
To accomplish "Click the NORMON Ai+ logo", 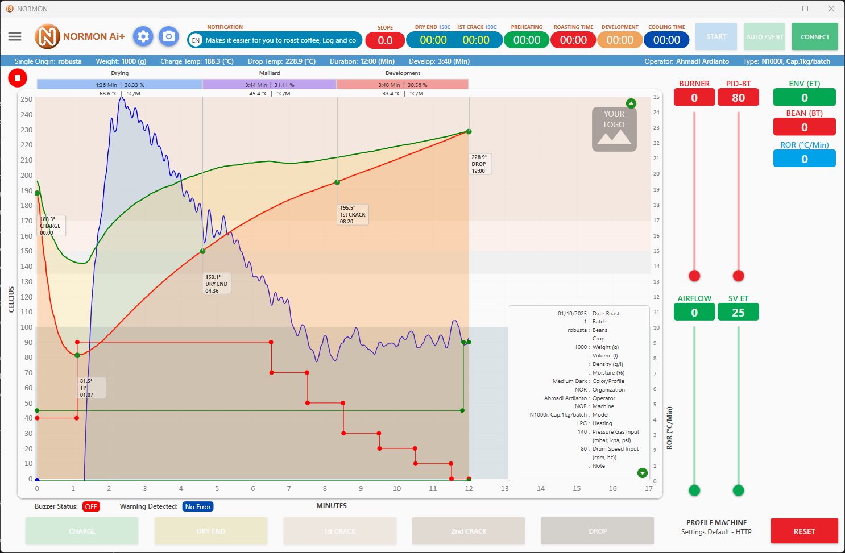I will [x=80, y=36].
